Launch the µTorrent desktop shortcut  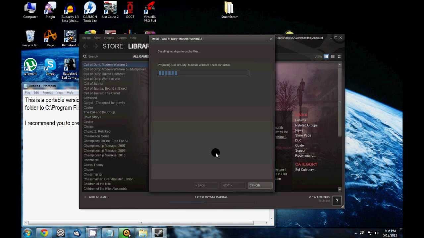coord(30,67)
